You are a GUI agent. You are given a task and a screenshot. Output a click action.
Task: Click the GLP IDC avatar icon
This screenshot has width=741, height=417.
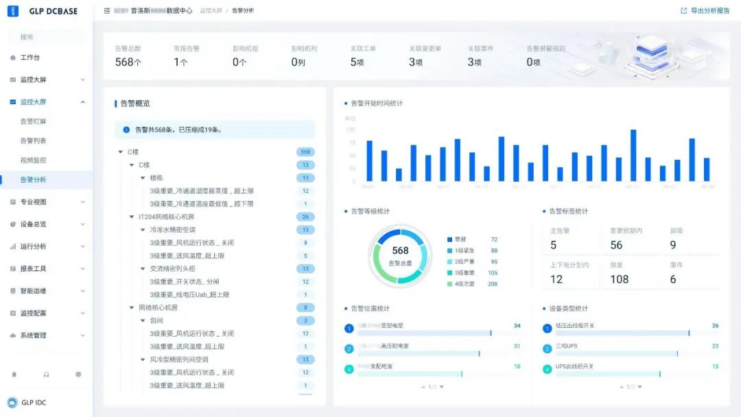click(12, 403)
